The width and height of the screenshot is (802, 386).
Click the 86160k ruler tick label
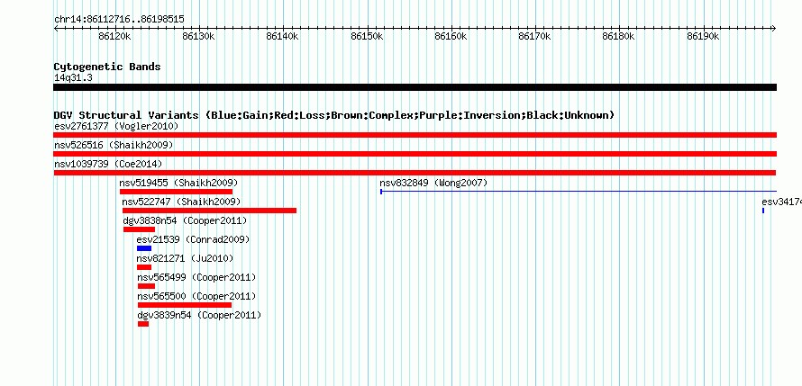coord(451,36)
